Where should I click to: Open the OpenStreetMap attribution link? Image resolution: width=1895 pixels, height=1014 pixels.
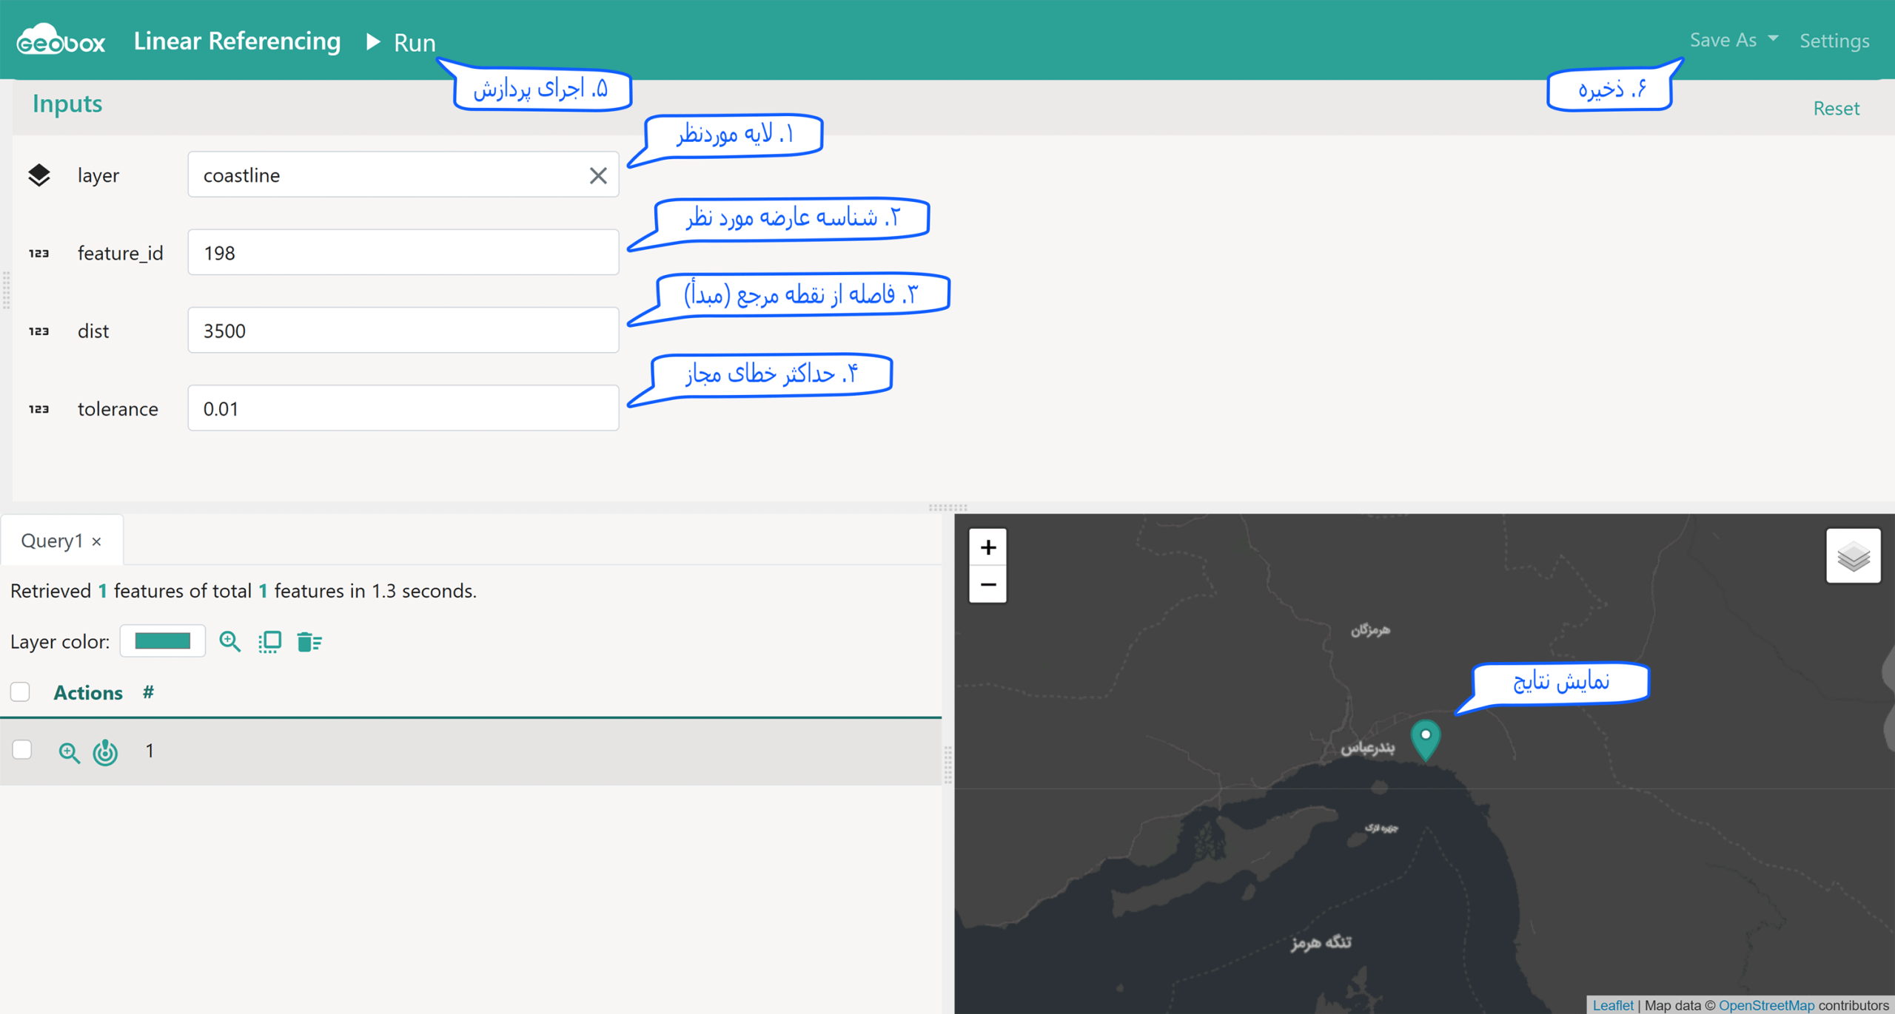click(1766, 1005)
